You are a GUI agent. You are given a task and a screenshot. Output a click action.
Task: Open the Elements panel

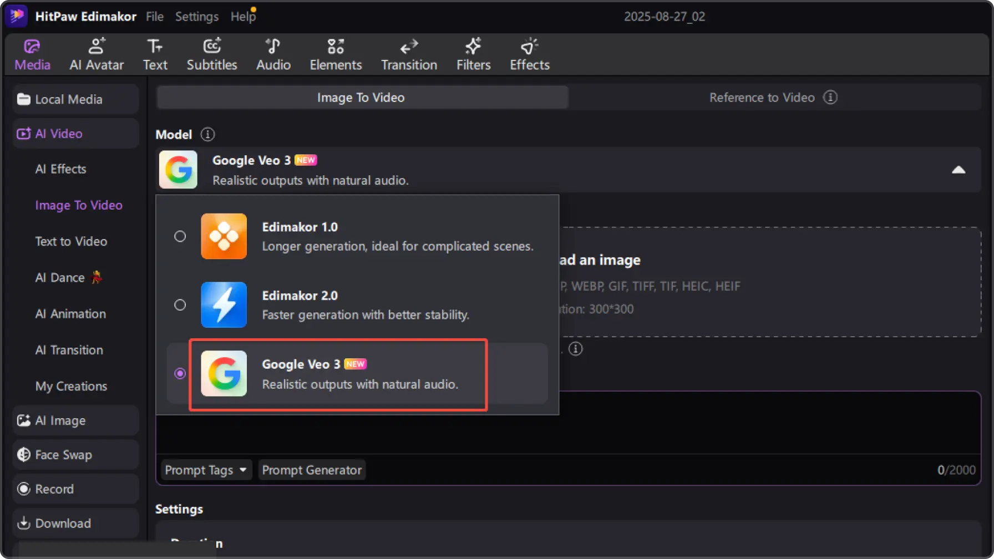pos(336,54)
